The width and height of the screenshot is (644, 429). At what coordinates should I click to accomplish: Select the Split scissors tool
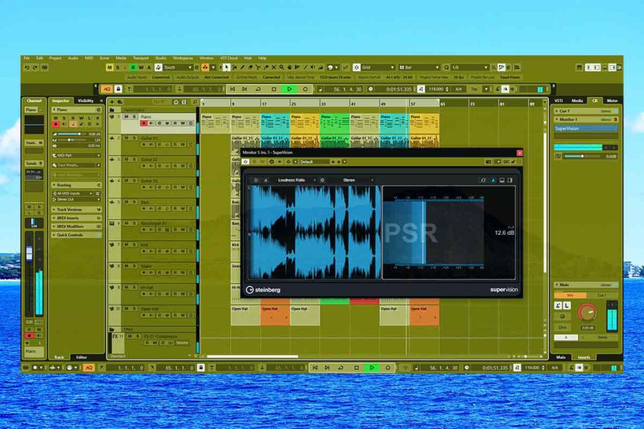[258, 67]
